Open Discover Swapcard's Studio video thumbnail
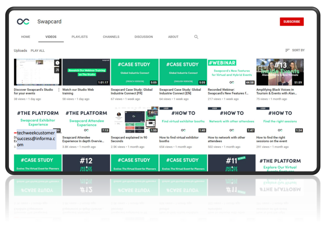This screenshot has width=324, height=226. [38, 72]
